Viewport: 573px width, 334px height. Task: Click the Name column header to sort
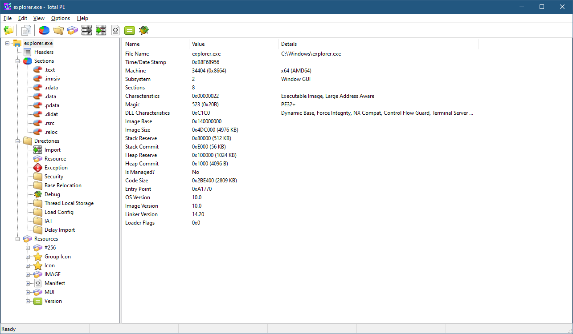132,44
